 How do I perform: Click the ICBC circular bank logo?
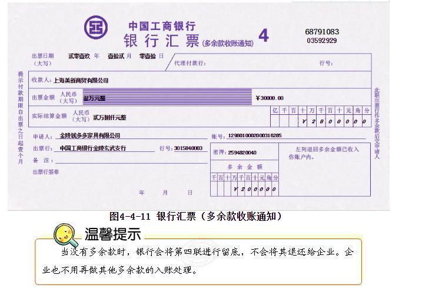96,27
